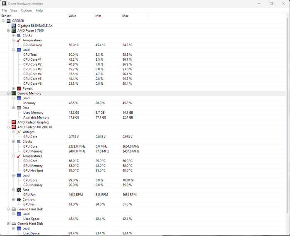Click the 64.3 °C CPU Package max value

point(128,45)
